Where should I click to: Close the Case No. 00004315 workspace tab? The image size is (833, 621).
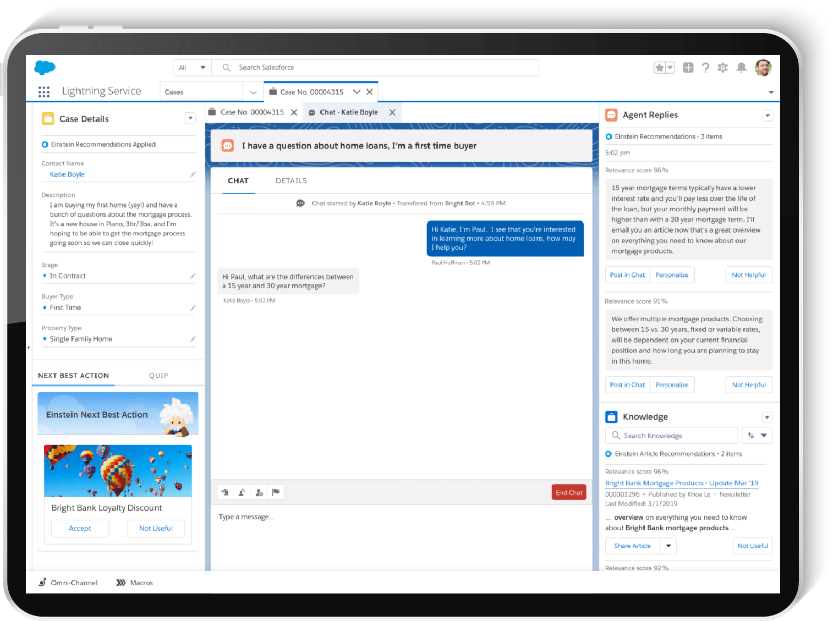pyautogui.click(x=370, y=92)
